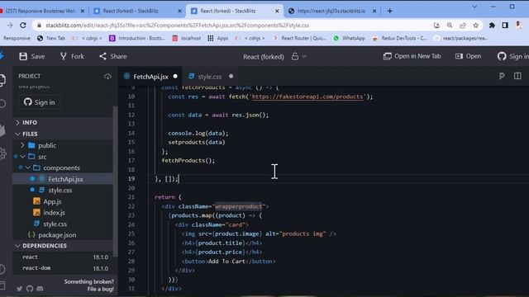Open the New Tab bookmark
The width and height of the screenshot is (529, 297).
51,38
